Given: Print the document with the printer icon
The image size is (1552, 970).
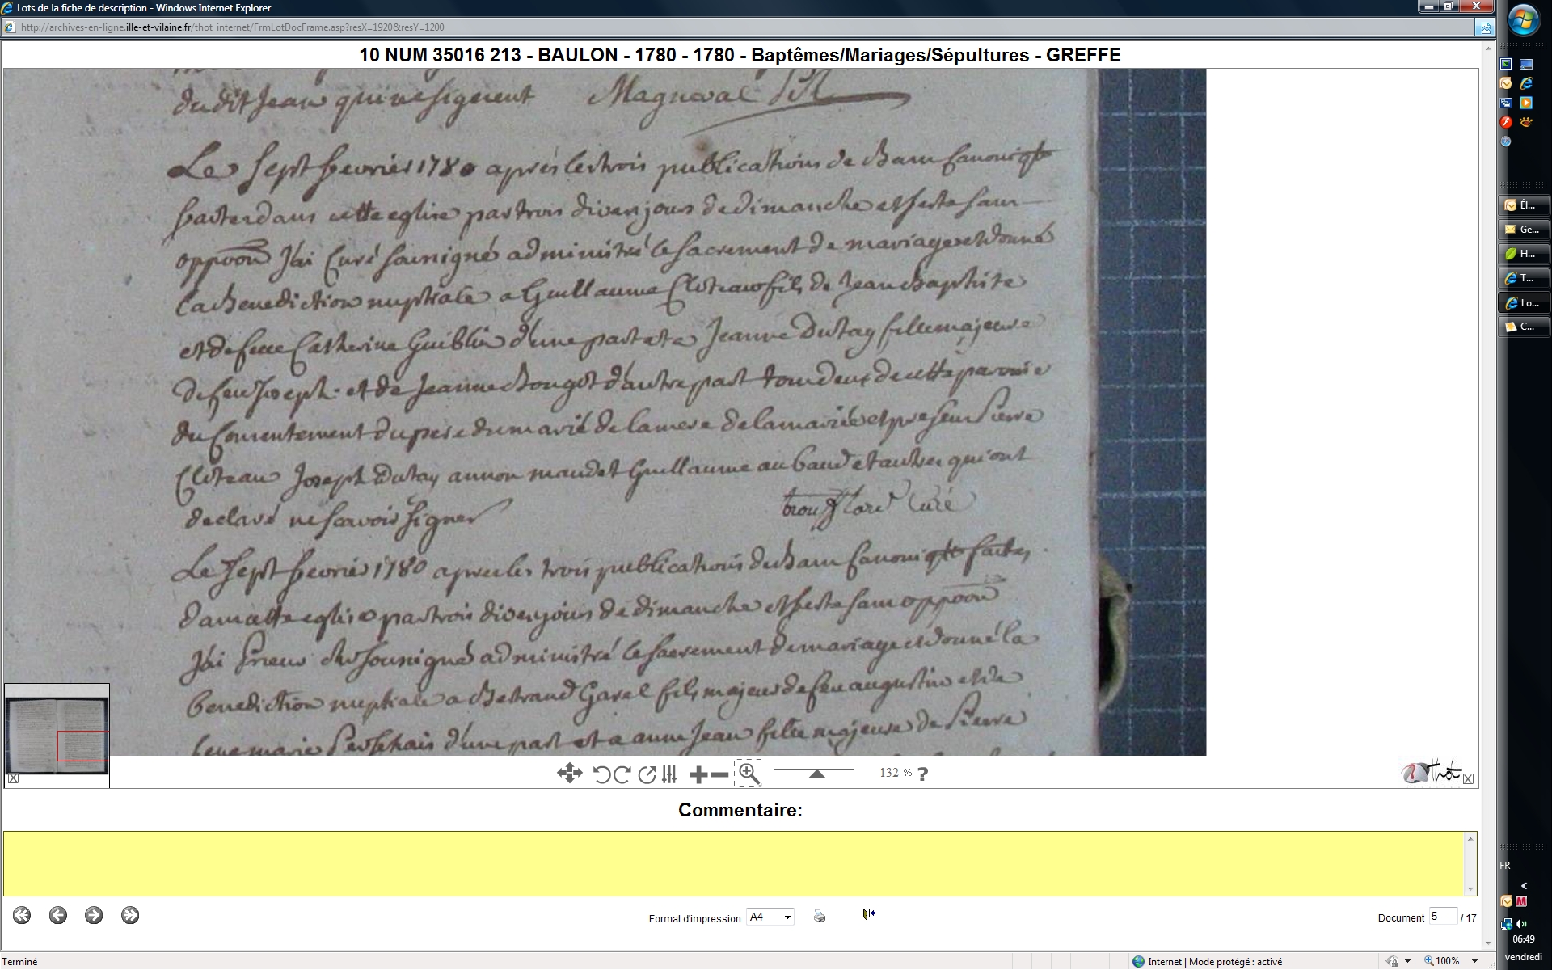Looking at the screenshot, I should coord(820,917).
